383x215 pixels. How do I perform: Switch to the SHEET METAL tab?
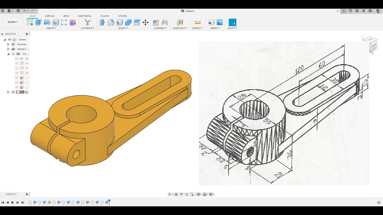85,16
